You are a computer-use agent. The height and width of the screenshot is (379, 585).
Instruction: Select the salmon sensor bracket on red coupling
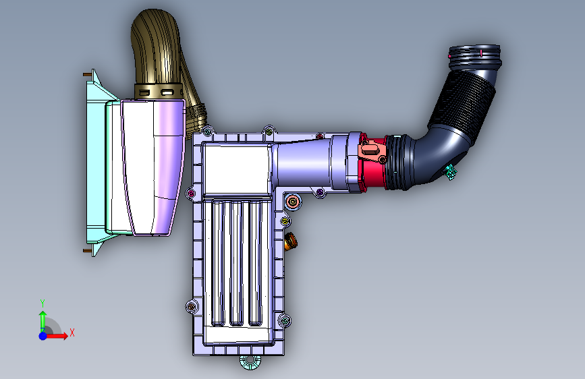pyautogui.click(x=371, y=151)
